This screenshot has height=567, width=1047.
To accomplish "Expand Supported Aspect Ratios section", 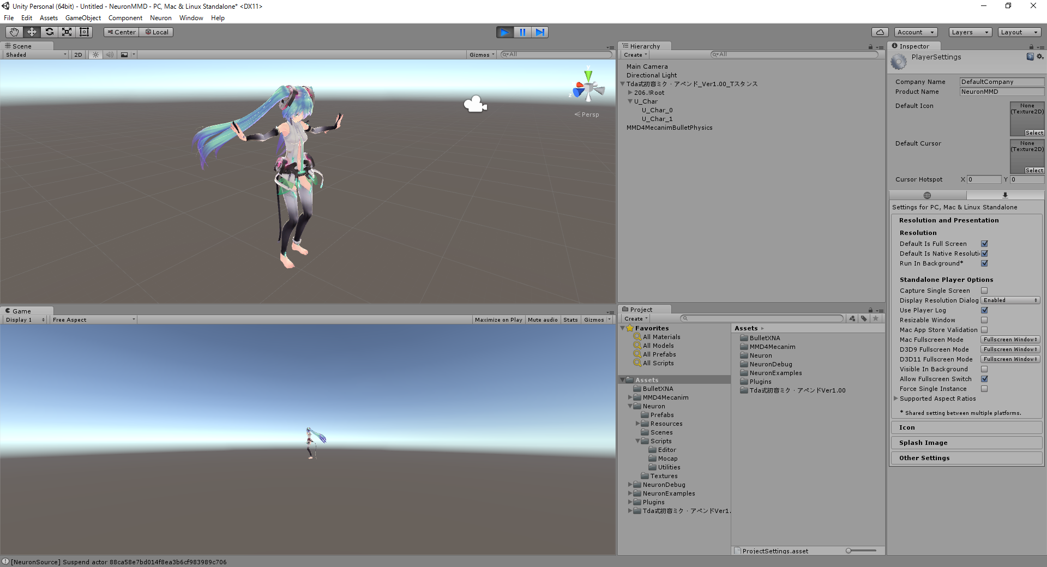I will point(896,399).
